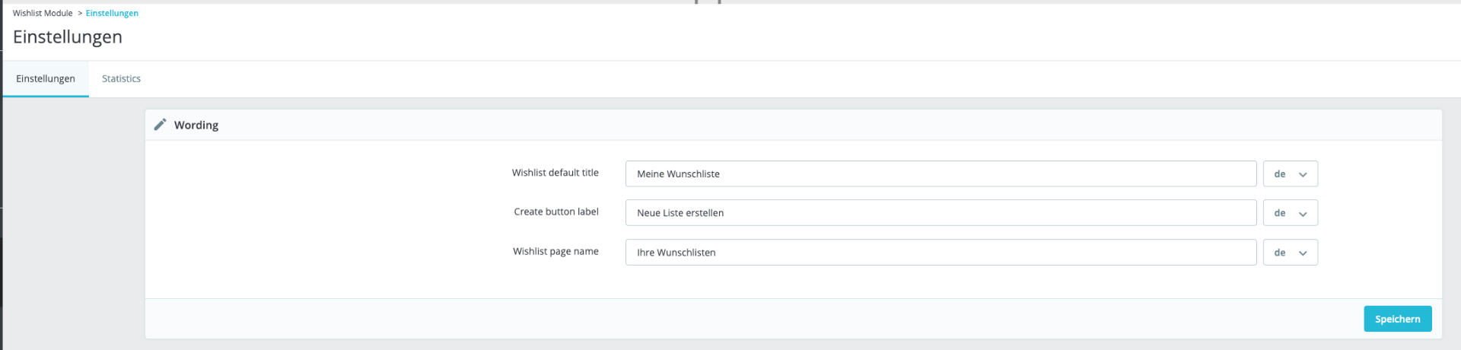
Task: Focus the 'Ihre Wunschlisten' text field
Action: tap(940, 253)
